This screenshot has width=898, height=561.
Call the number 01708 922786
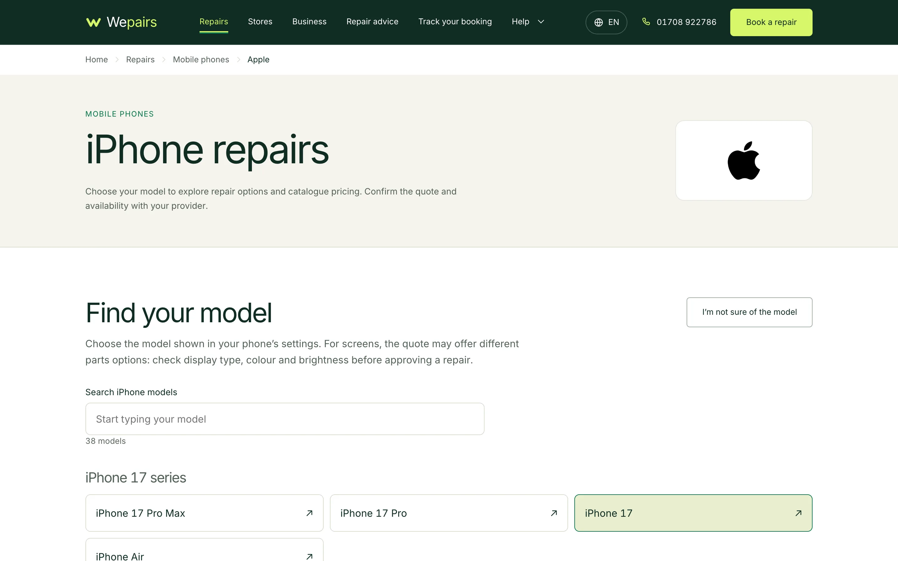686,22
